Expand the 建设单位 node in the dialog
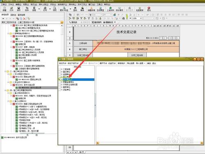Image resolution: width=205 pixels, height=154 pixels. coord(61,72)
